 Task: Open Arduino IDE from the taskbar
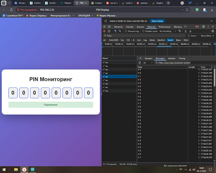tap(33, 170)
